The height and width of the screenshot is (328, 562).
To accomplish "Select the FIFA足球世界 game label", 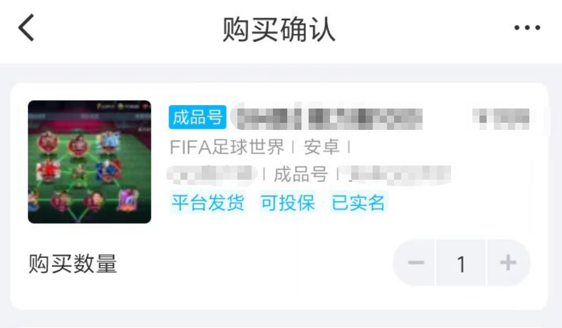I will pos(227,147).
